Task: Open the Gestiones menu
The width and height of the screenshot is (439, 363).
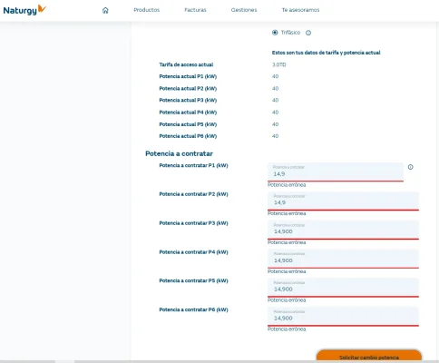Action: point(244,10)
